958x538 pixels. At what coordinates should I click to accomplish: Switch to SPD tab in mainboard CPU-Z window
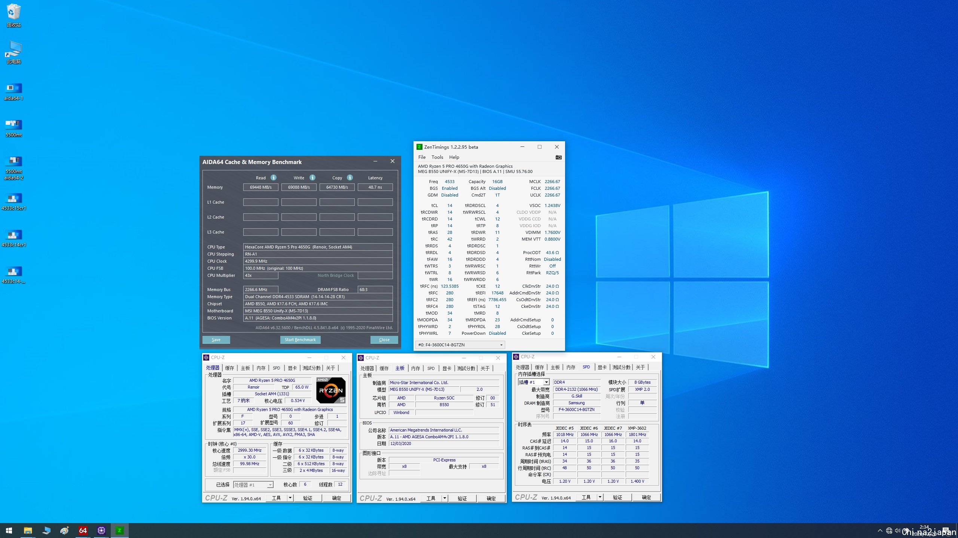coord(431,368)
